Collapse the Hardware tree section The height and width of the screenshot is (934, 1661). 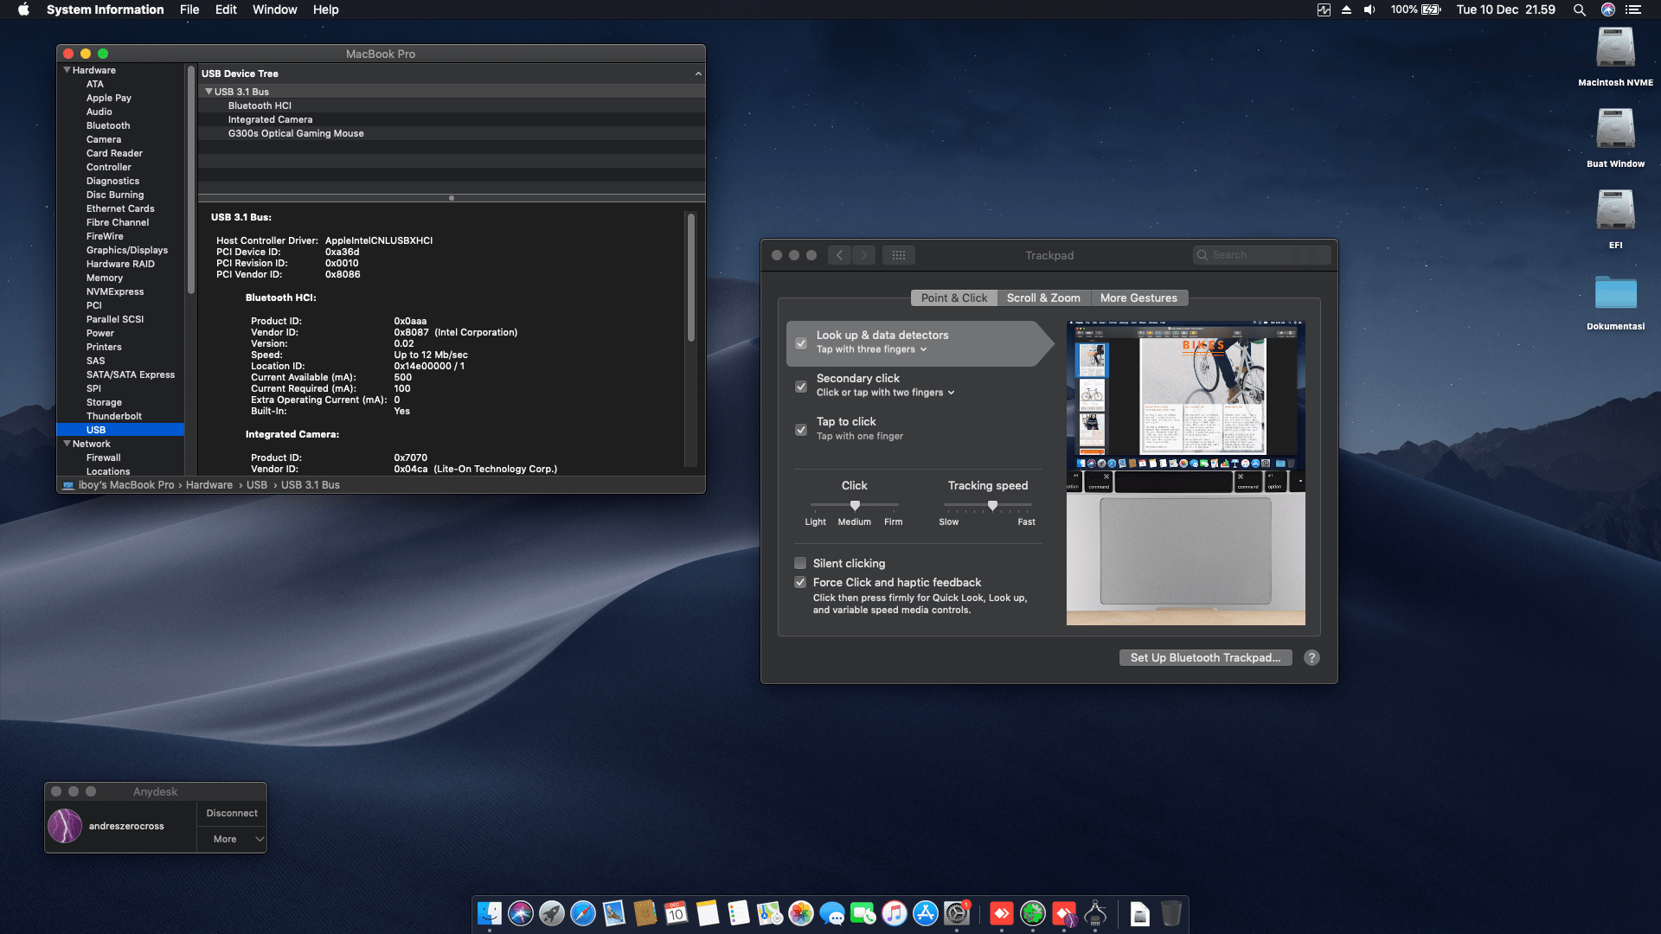(x=67, y=70)
